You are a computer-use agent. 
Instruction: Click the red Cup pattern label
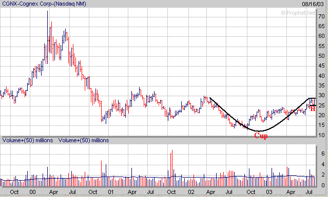(261, 136)
